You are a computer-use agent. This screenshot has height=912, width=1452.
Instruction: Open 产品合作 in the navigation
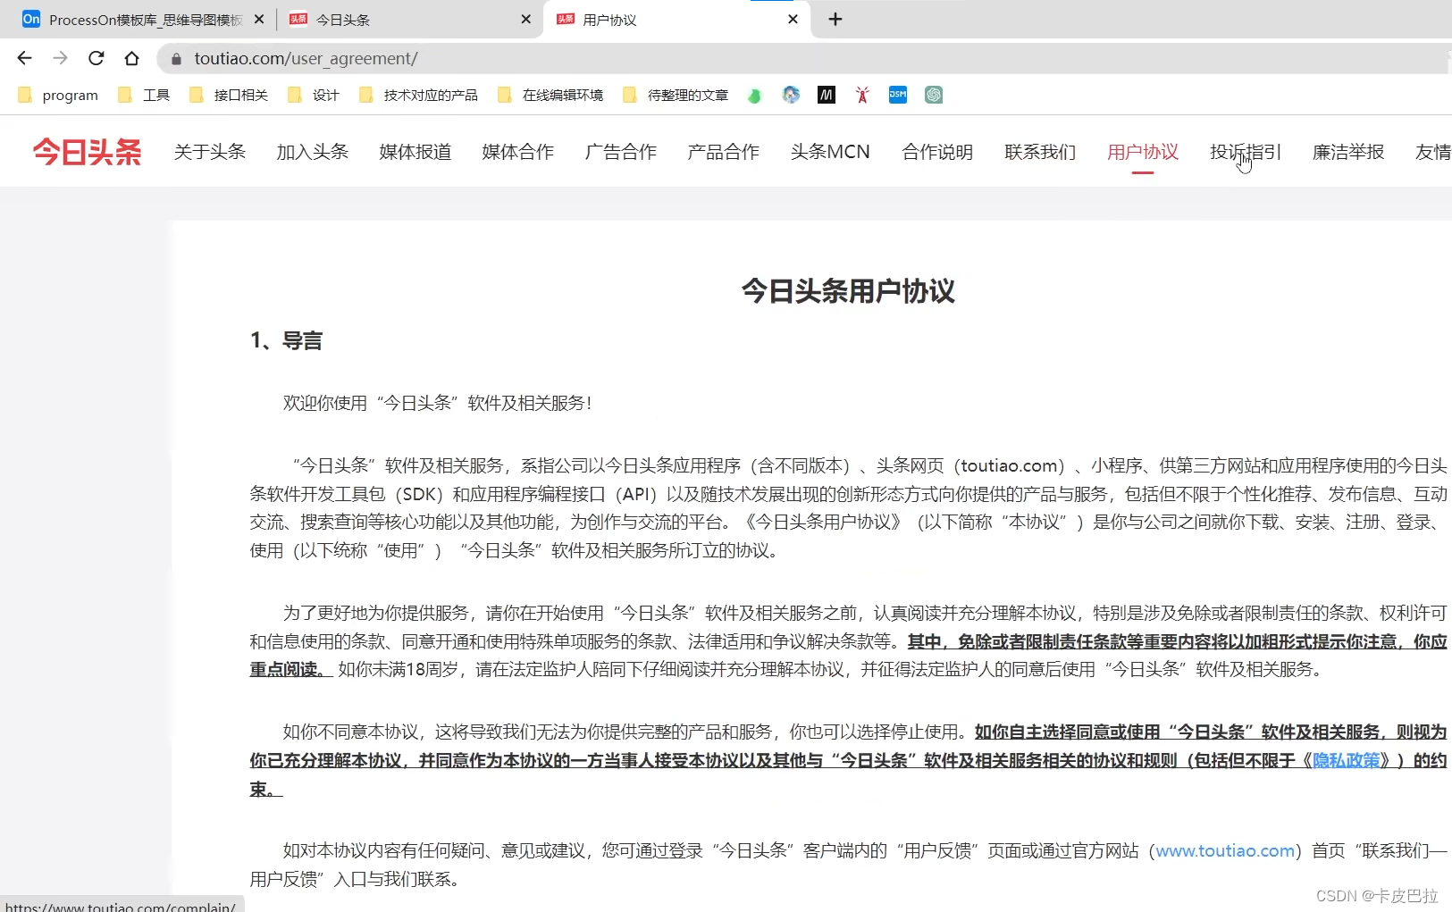click(x=724, y=152)
